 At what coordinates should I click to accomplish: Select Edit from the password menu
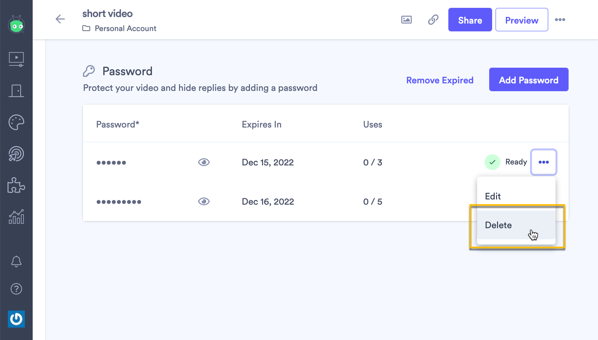click(493, 196)
